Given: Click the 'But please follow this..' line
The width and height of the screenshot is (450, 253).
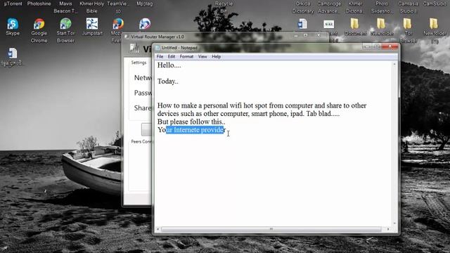Looking at the screenshot, I should (x=191, y=122).
